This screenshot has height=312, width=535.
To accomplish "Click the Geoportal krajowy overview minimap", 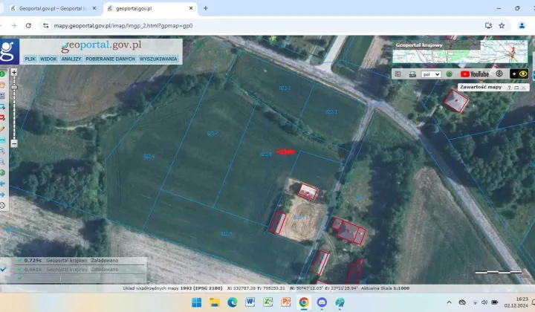I will (x=460, y=52).
